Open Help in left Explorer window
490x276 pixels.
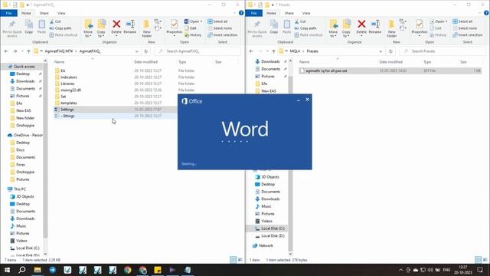click(241, 13)
